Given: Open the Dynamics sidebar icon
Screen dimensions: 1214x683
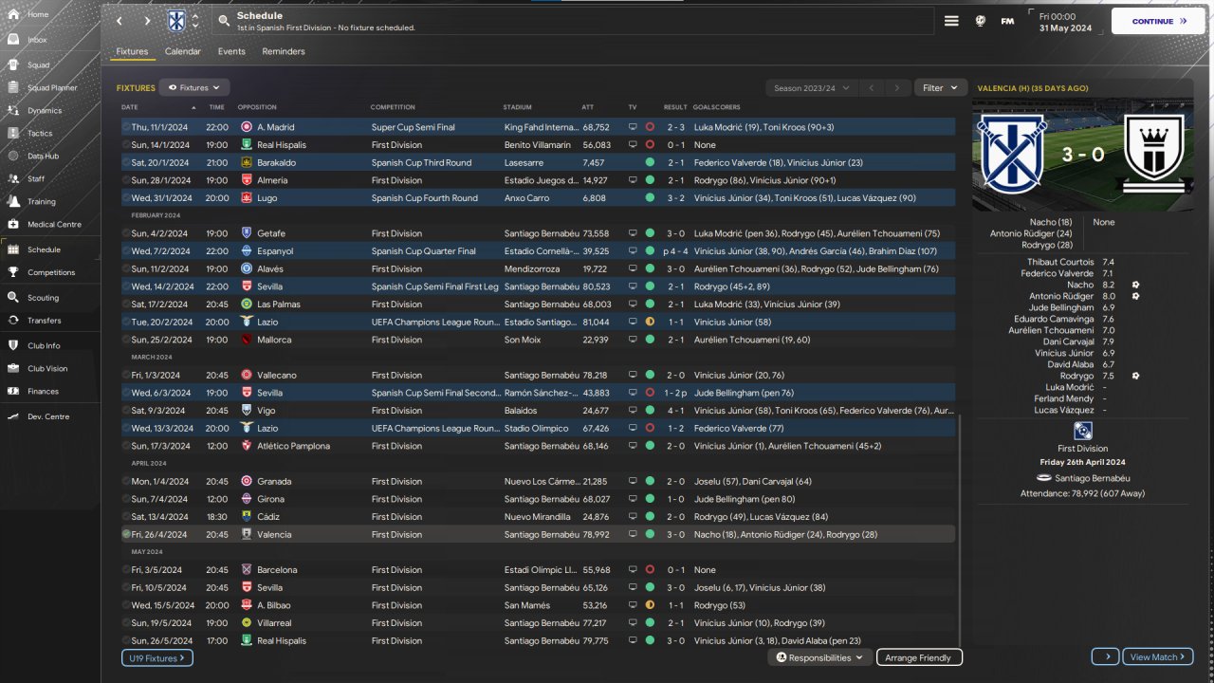Looking at the screenshot, I should 13,111.
